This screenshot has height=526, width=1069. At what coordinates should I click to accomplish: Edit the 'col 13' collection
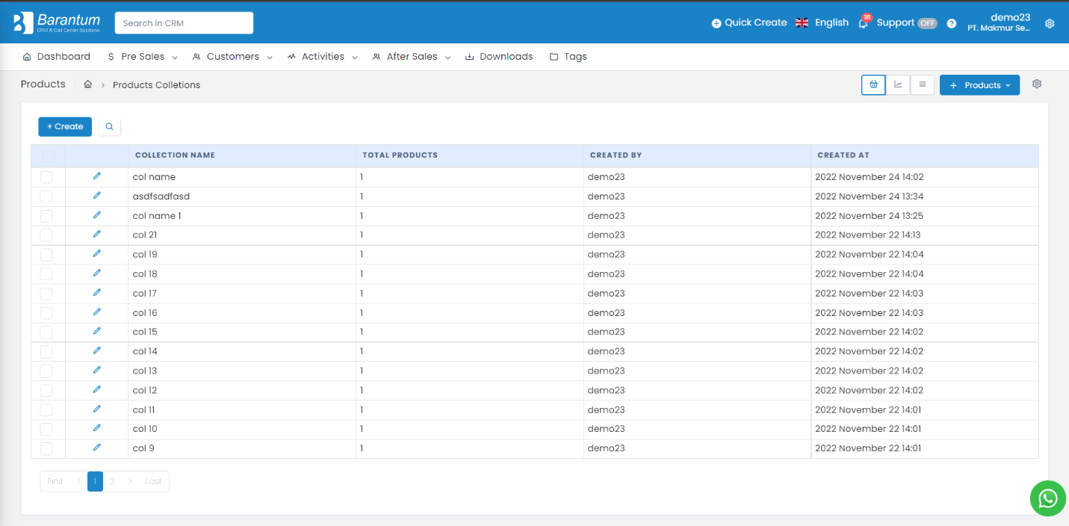pyautogui.click(x=96, y=370)
